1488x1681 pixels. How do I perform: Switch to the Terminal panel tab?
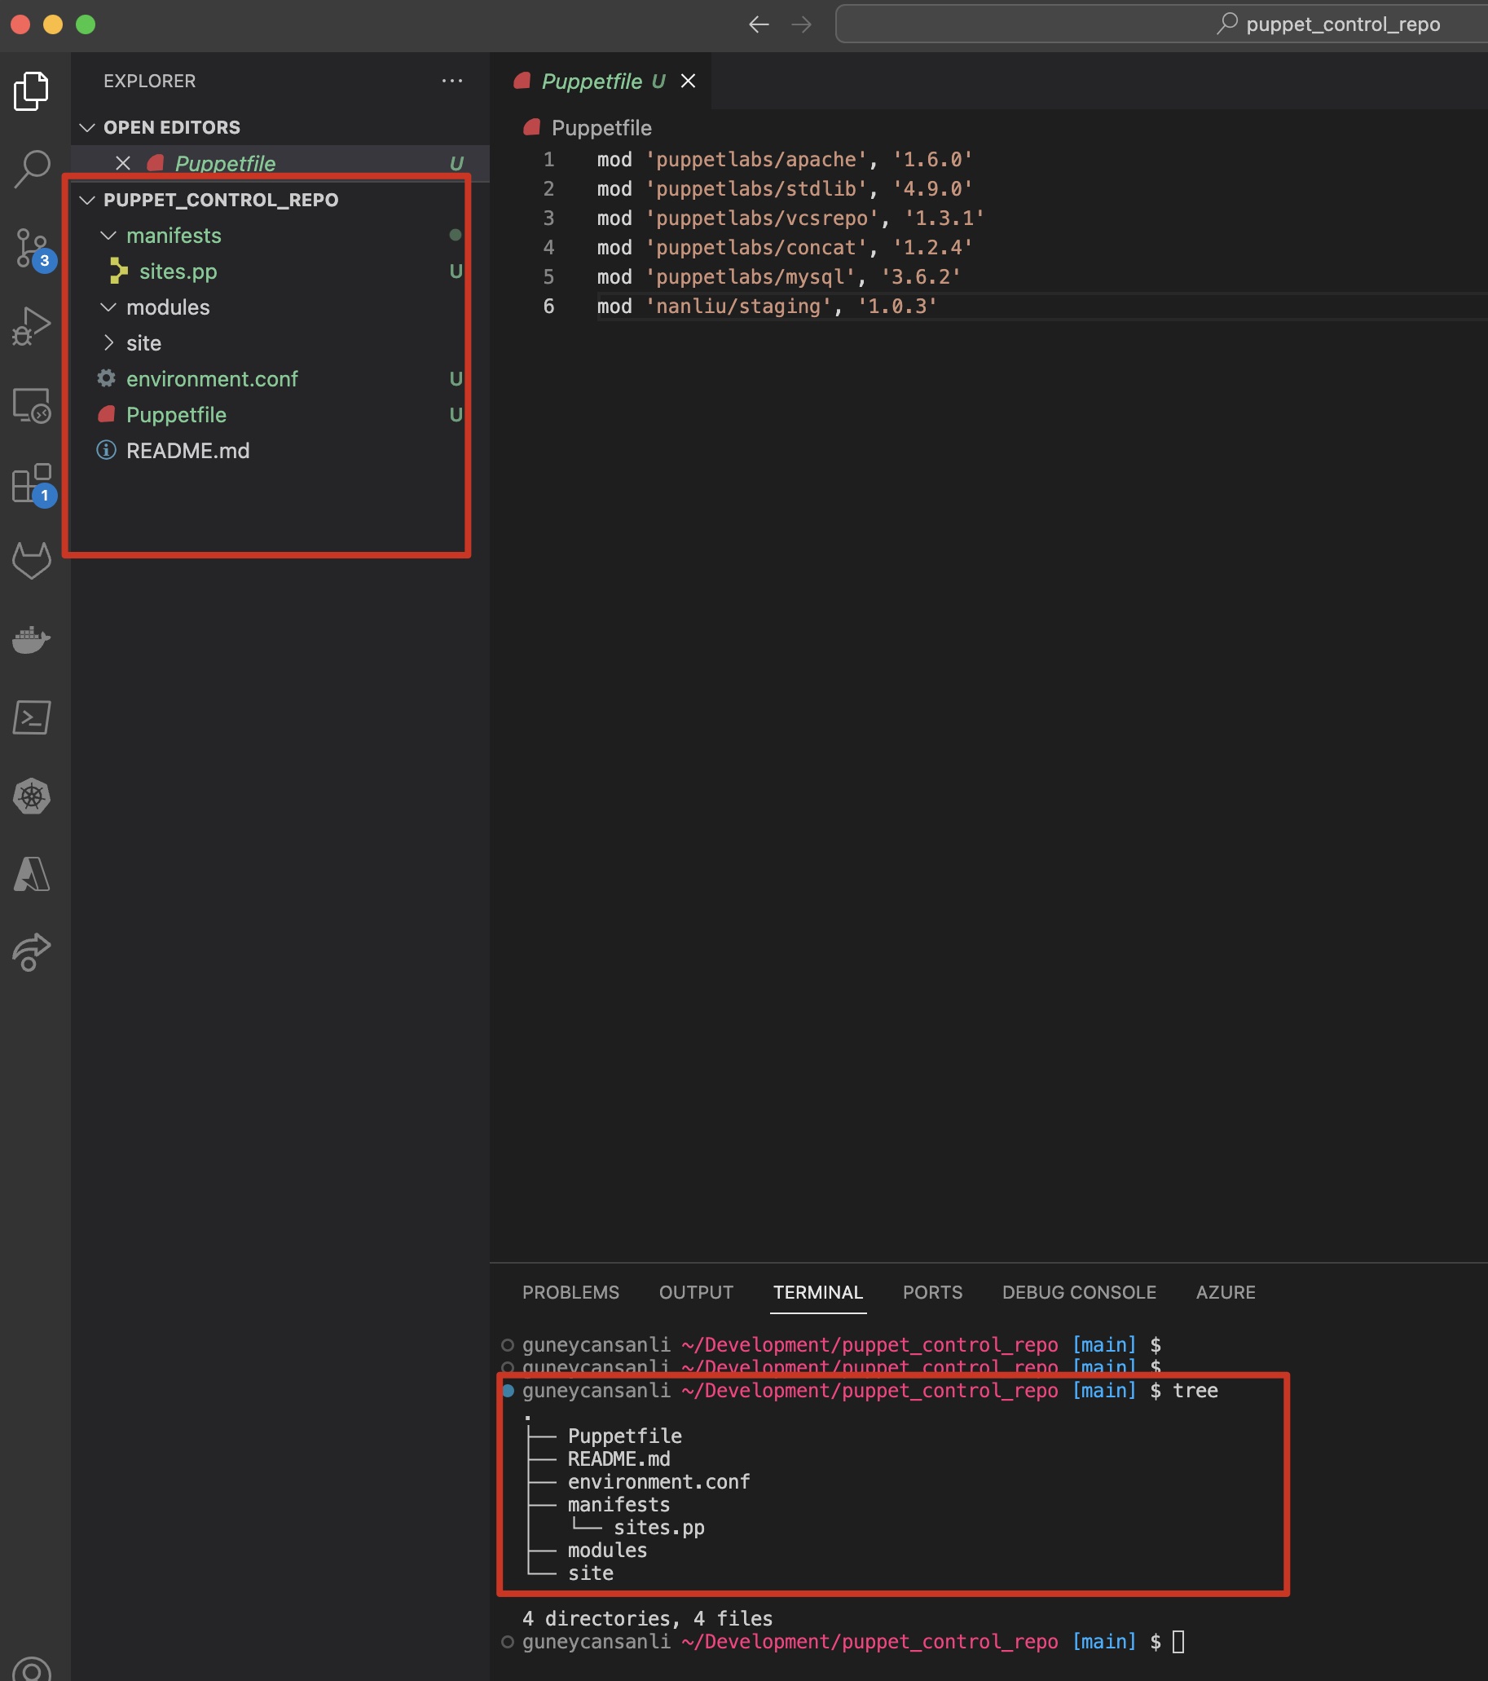[x=818, y=1292]
